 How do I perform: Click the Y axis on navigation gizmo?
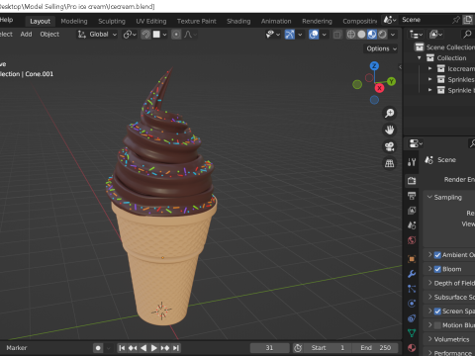(x=391, y=81)
